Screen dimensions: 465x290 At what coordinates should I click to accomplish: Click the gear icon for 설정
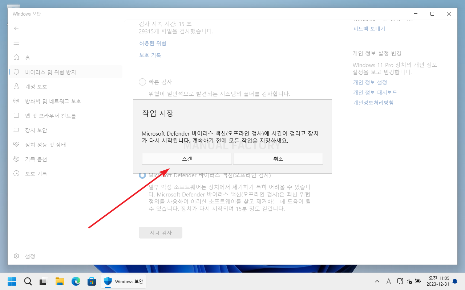16,256
